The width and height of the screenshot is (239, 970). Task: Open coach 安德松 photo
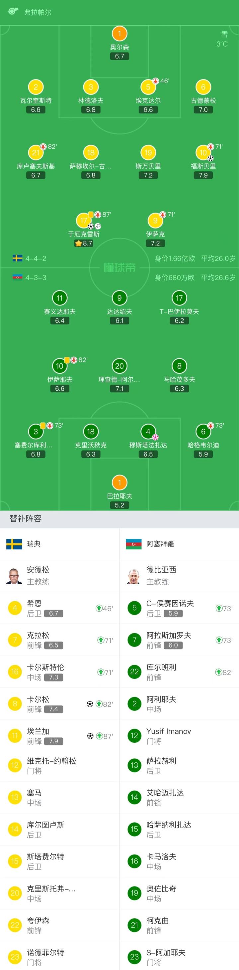[x=14, y=576]
